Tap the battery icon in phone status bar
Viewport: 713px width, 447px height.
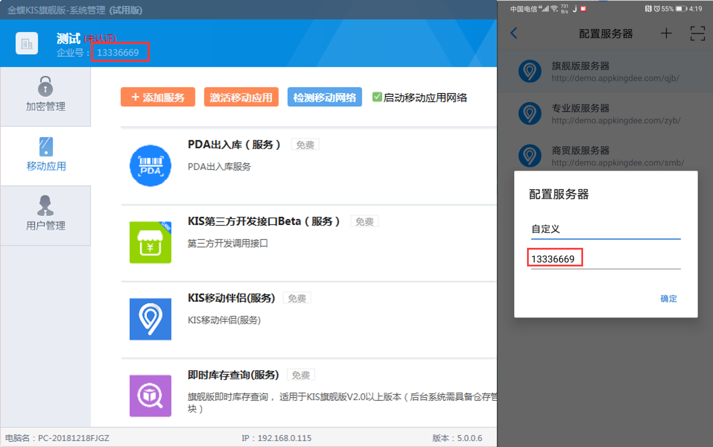pyautogui.click(x=682, y=9)
